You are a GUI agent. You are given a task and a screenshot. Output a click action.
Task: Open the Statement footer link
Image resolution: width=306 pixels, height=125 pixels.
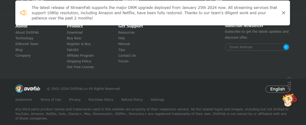[x=23, y=100]
